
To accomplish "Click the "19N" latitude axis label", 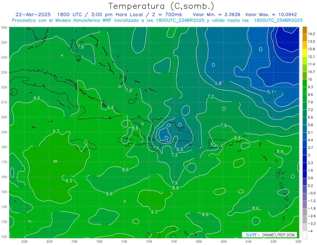I will (4, 132).
